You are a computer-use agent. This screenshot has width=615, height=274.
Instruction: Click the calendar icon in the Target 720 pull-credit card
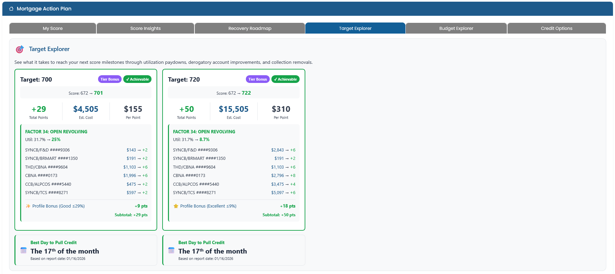tap(171, 250)
